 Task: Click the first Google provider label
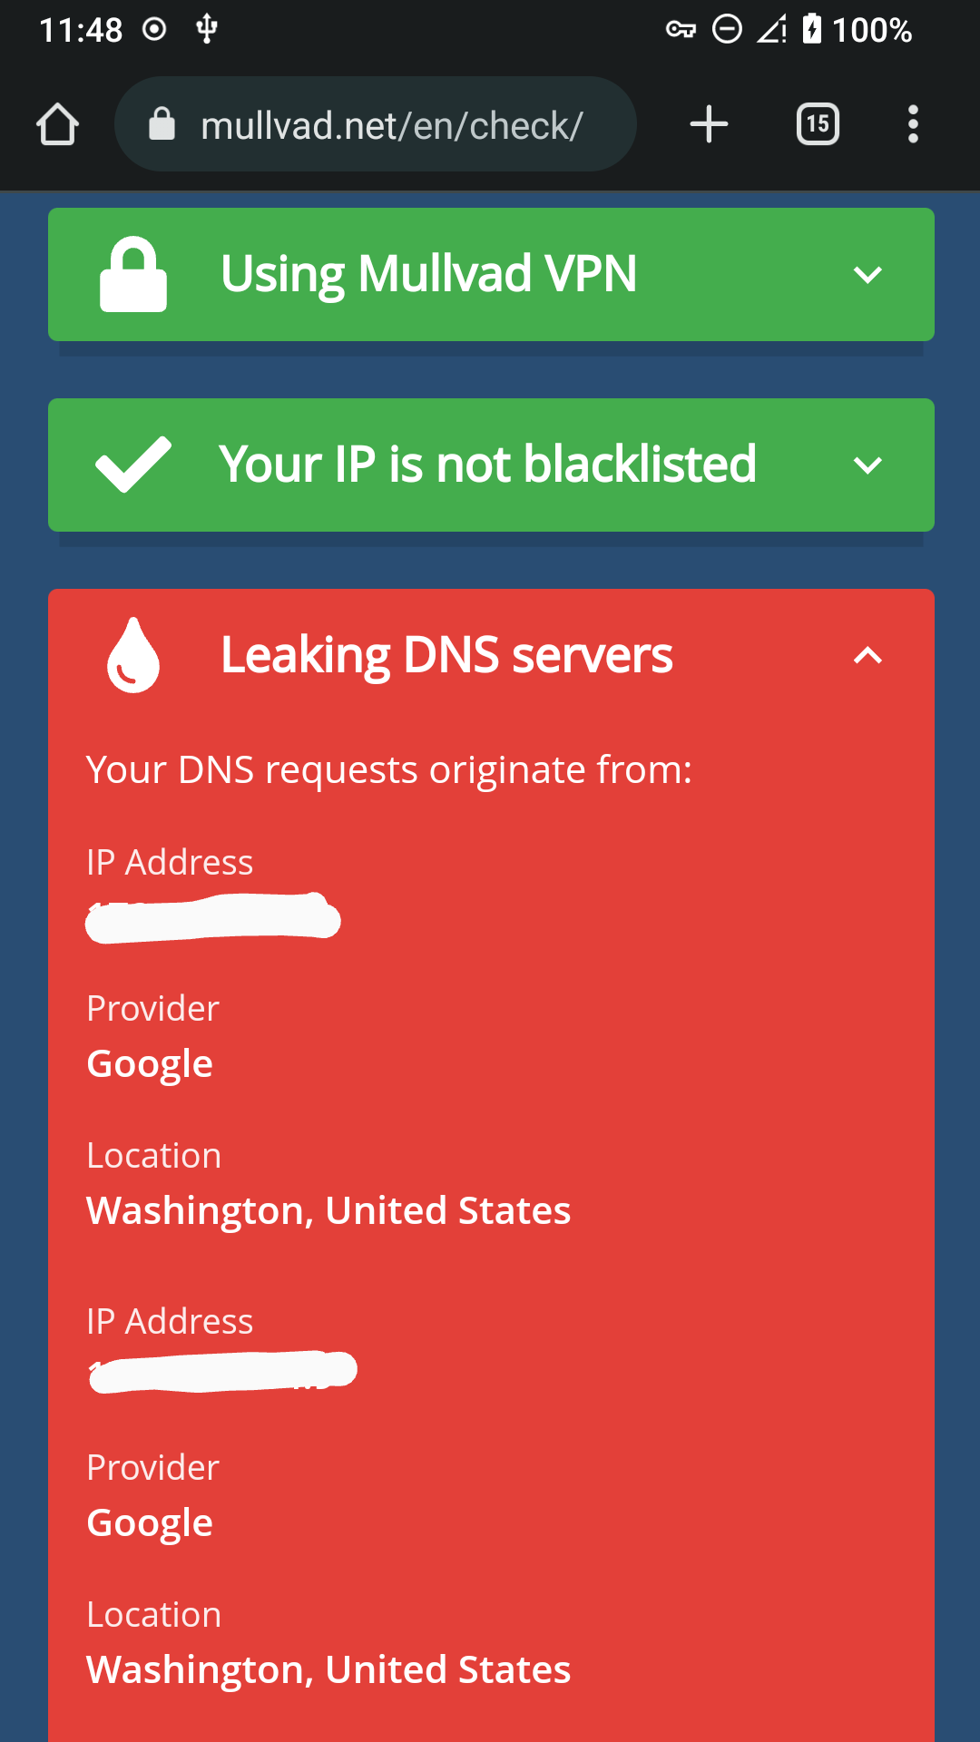tap(149, 1062)
